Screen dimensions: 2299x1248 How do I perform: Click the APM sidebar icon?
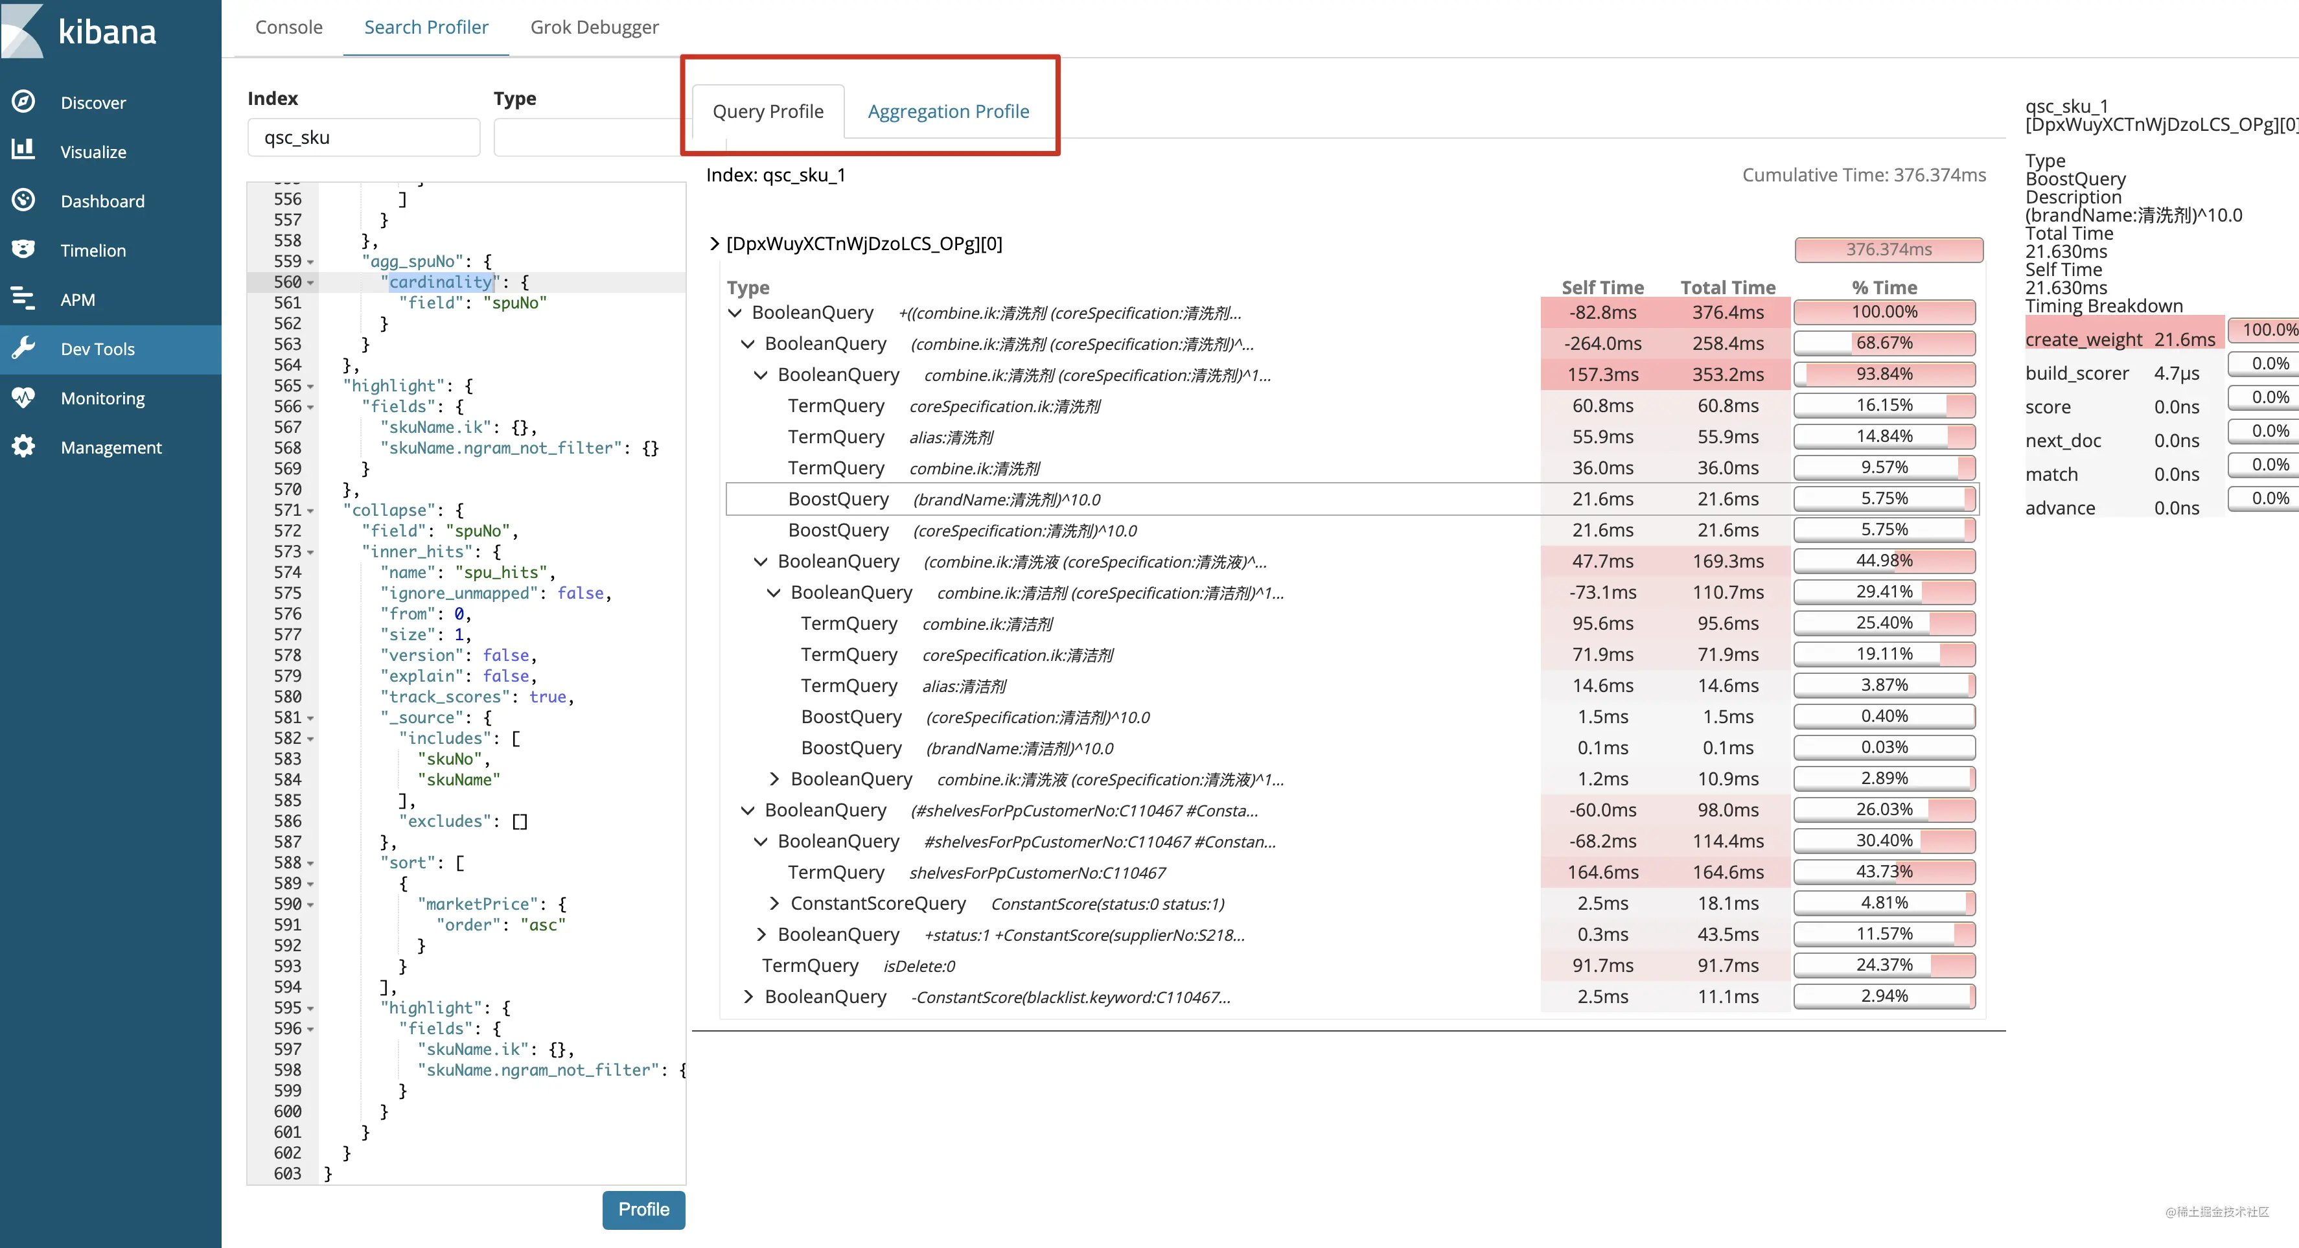[x=23, y=299]
